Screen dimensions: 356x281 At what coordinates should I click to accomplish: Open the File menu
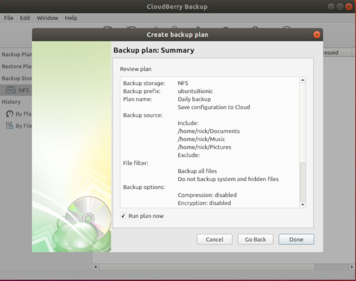8,18
